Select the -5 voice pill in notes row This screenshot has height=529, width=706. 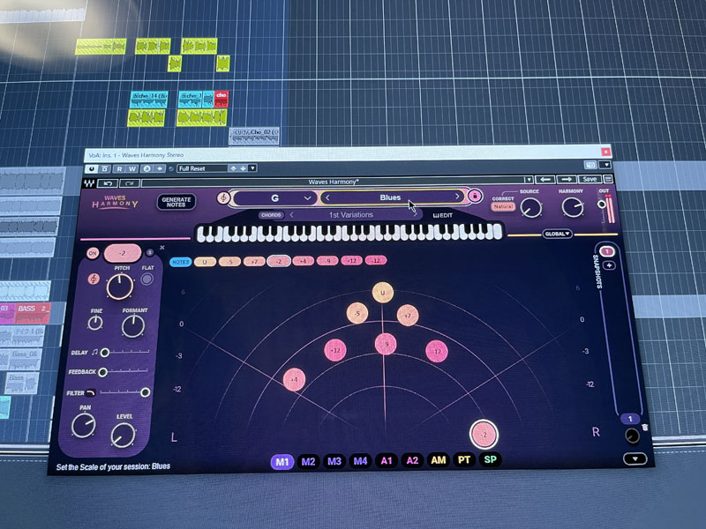229,261
